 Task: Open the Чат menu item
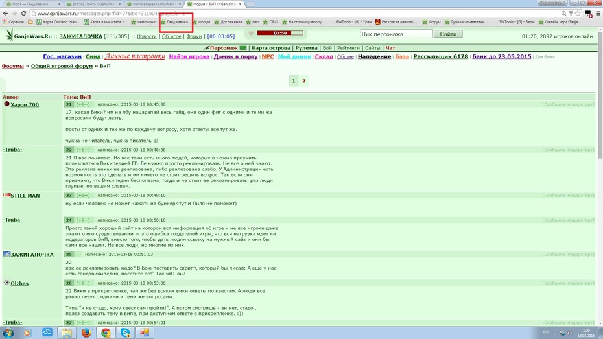pos(390,48)
